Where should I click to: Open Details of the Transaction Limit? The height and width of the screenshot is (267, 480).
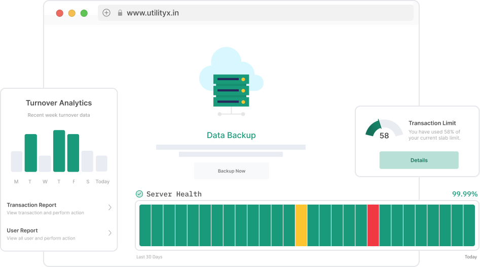(x=419, y=160)
